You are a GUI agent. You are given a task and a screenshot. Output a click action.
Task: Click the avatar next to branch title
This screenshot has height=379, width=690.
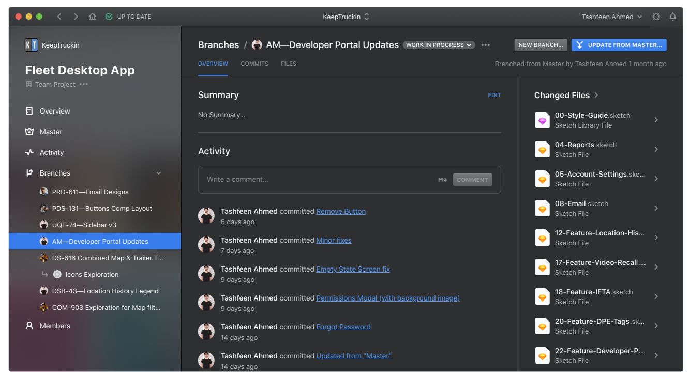click(x=257, y=45)
